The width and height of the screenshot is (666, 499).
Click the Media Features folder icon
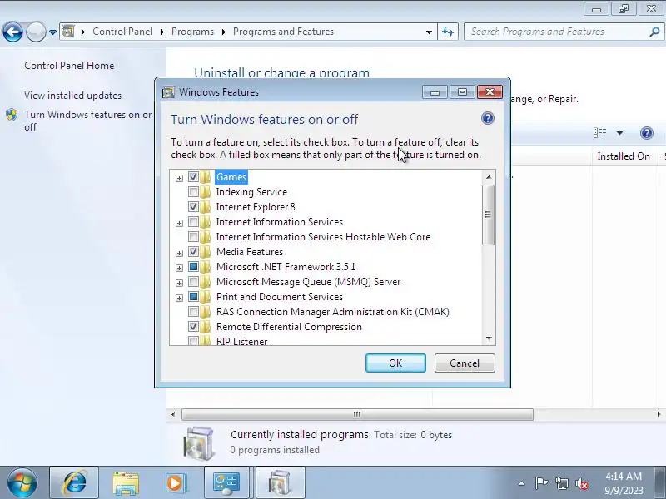(206, 252)
